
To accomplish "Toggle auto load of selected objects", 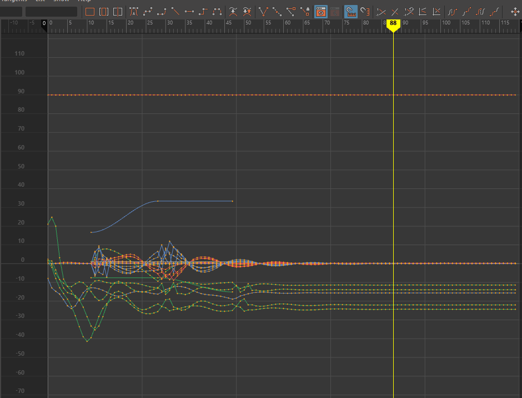I will (321, 12).
